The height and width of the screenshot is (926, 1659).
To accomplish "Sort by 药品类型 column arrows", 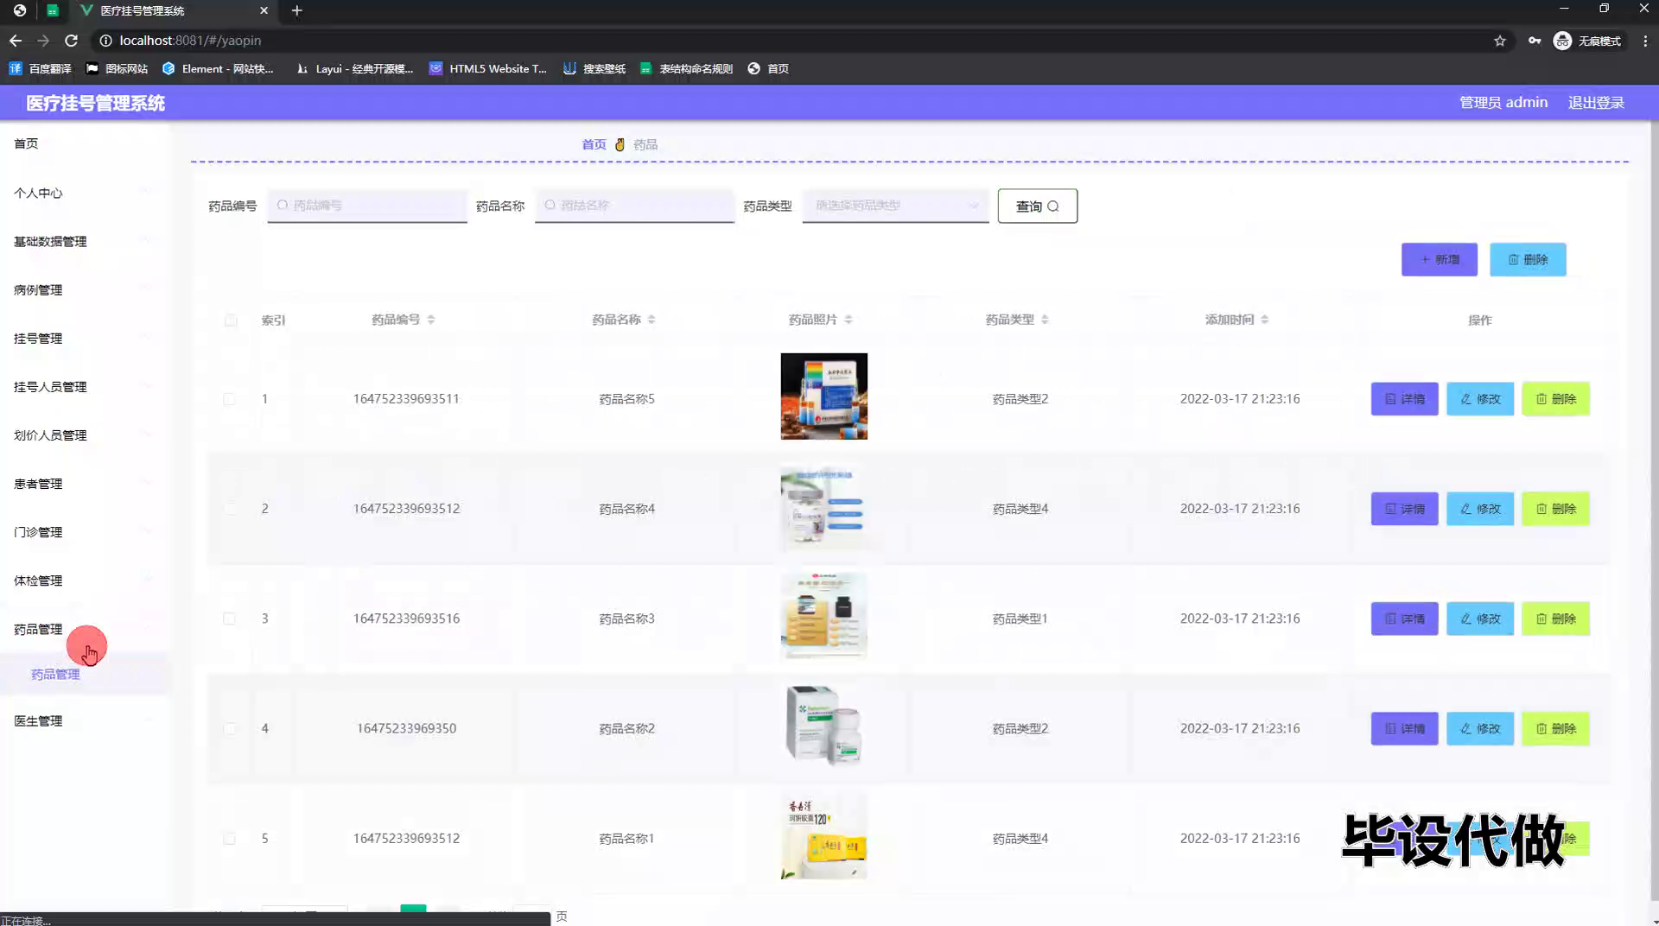I will click(x=1045, y=320).
